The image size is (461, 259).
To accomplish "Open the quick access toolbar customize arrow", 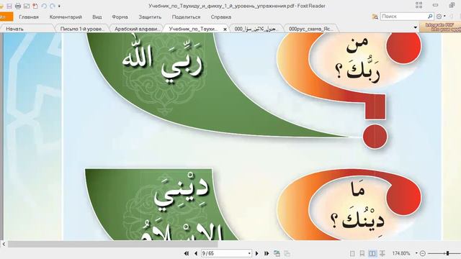I will (x=59, y=6).
